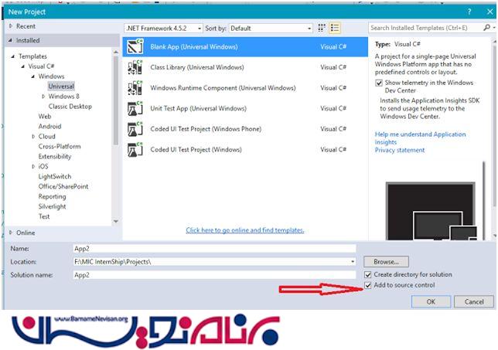The height and width of the screenshot is (350, 498).
Task: Click the Unit Test App template icon
Action: [135, 108]
